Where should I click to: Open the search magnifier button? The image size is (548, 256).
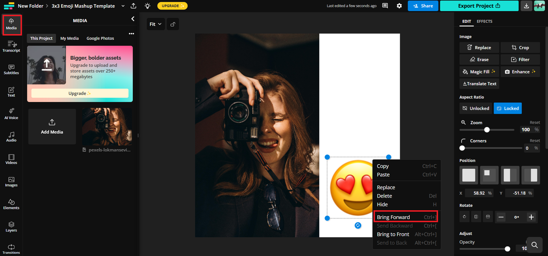[x=535, y=245]
